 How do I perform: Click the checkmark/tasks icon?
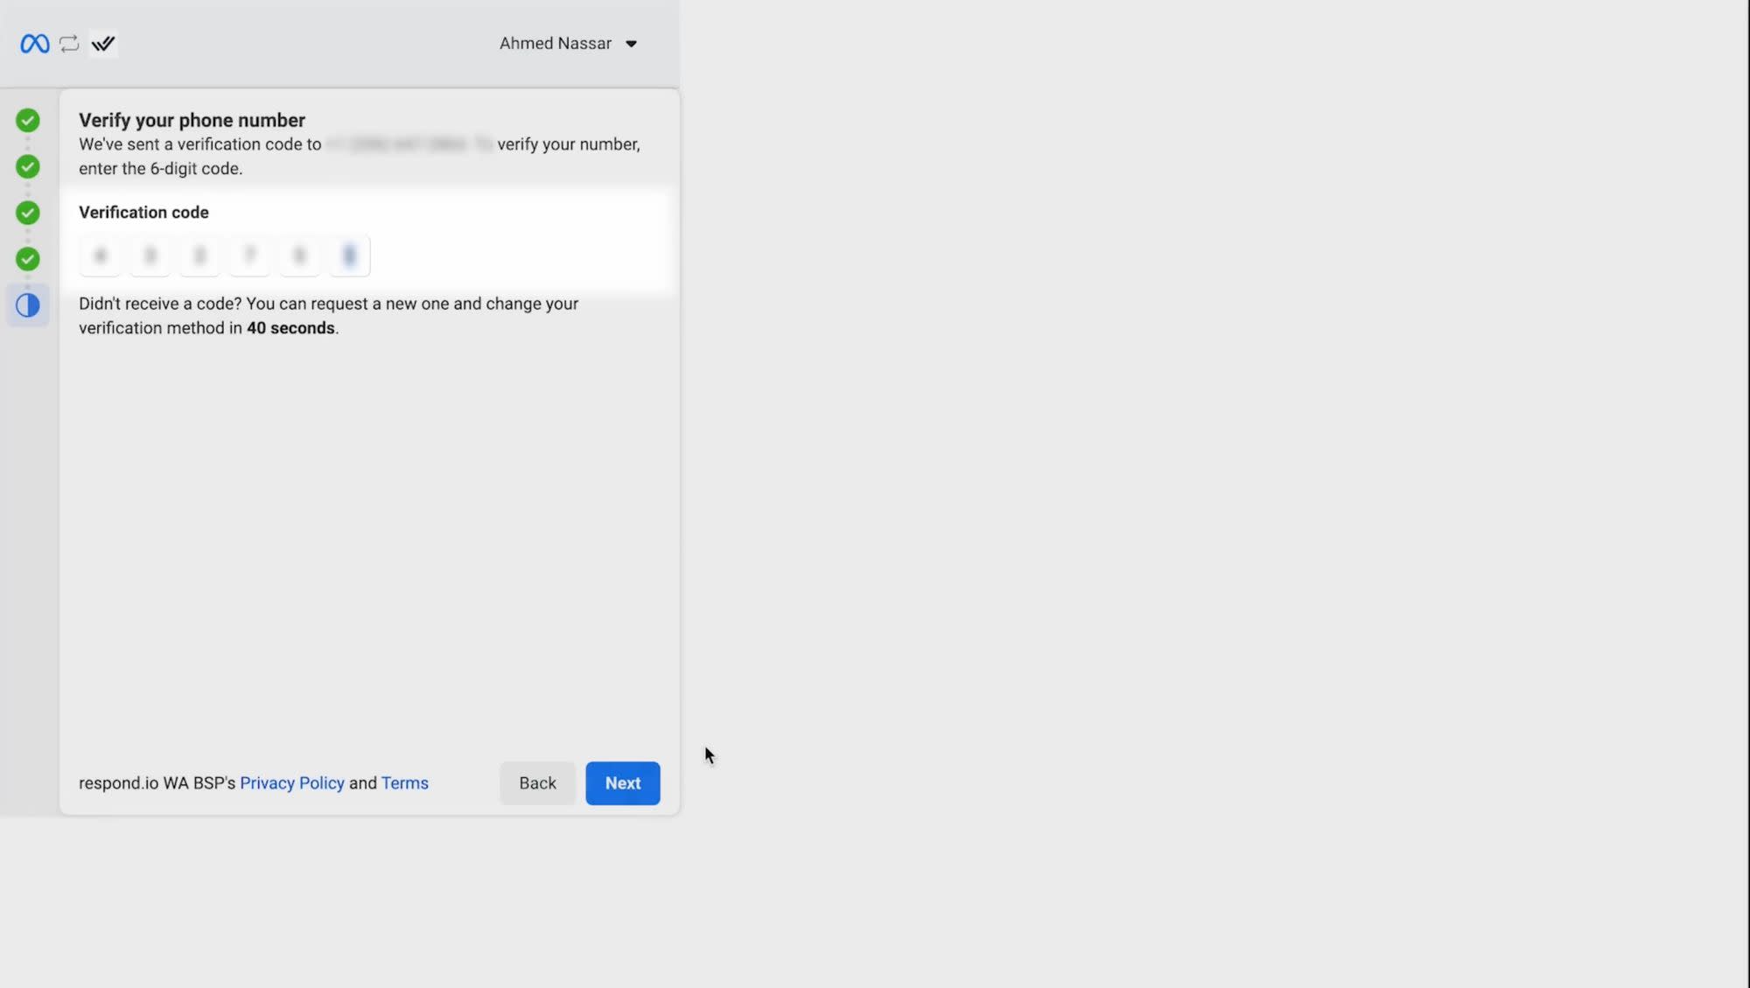point(103,43)
